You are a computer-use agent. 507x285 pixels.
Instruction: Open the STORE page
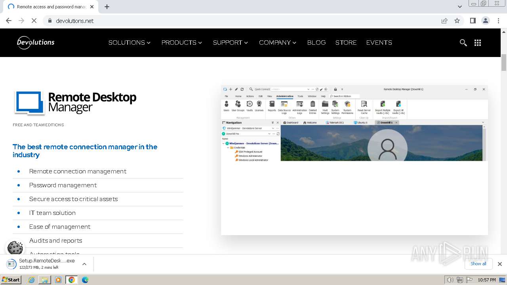point(346,43)
